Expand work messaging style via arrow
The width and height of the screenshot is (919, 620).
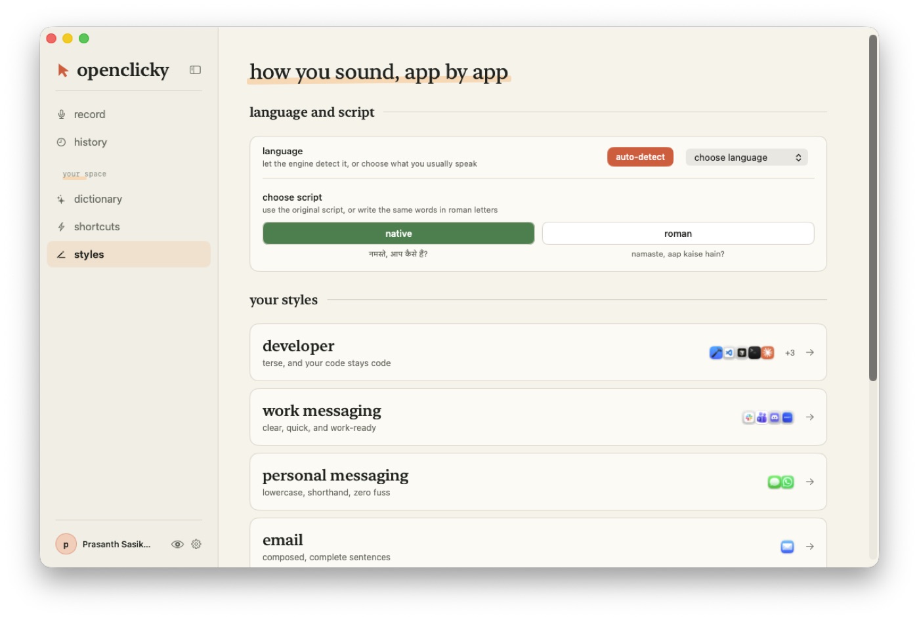pyautogui.click(x=810, y=417)
